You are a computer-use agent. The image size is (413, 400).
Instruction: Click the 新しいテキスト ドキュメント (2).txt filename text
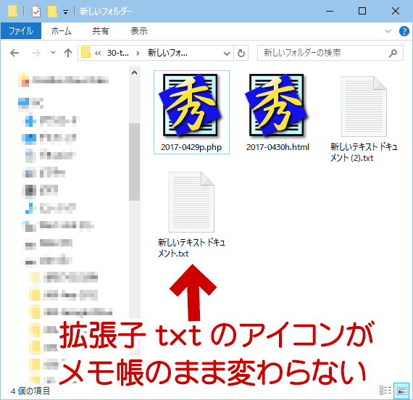[x=364, y=152]
